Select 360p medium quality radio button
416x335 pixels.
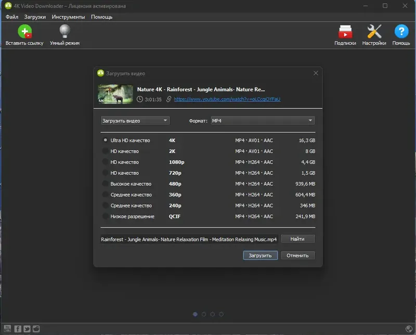106,194
